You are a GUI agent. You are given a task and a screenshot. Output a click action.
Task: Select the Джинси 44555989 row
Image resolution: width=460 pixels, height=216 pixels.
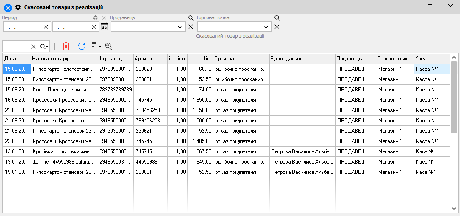(x=63, y=162)
